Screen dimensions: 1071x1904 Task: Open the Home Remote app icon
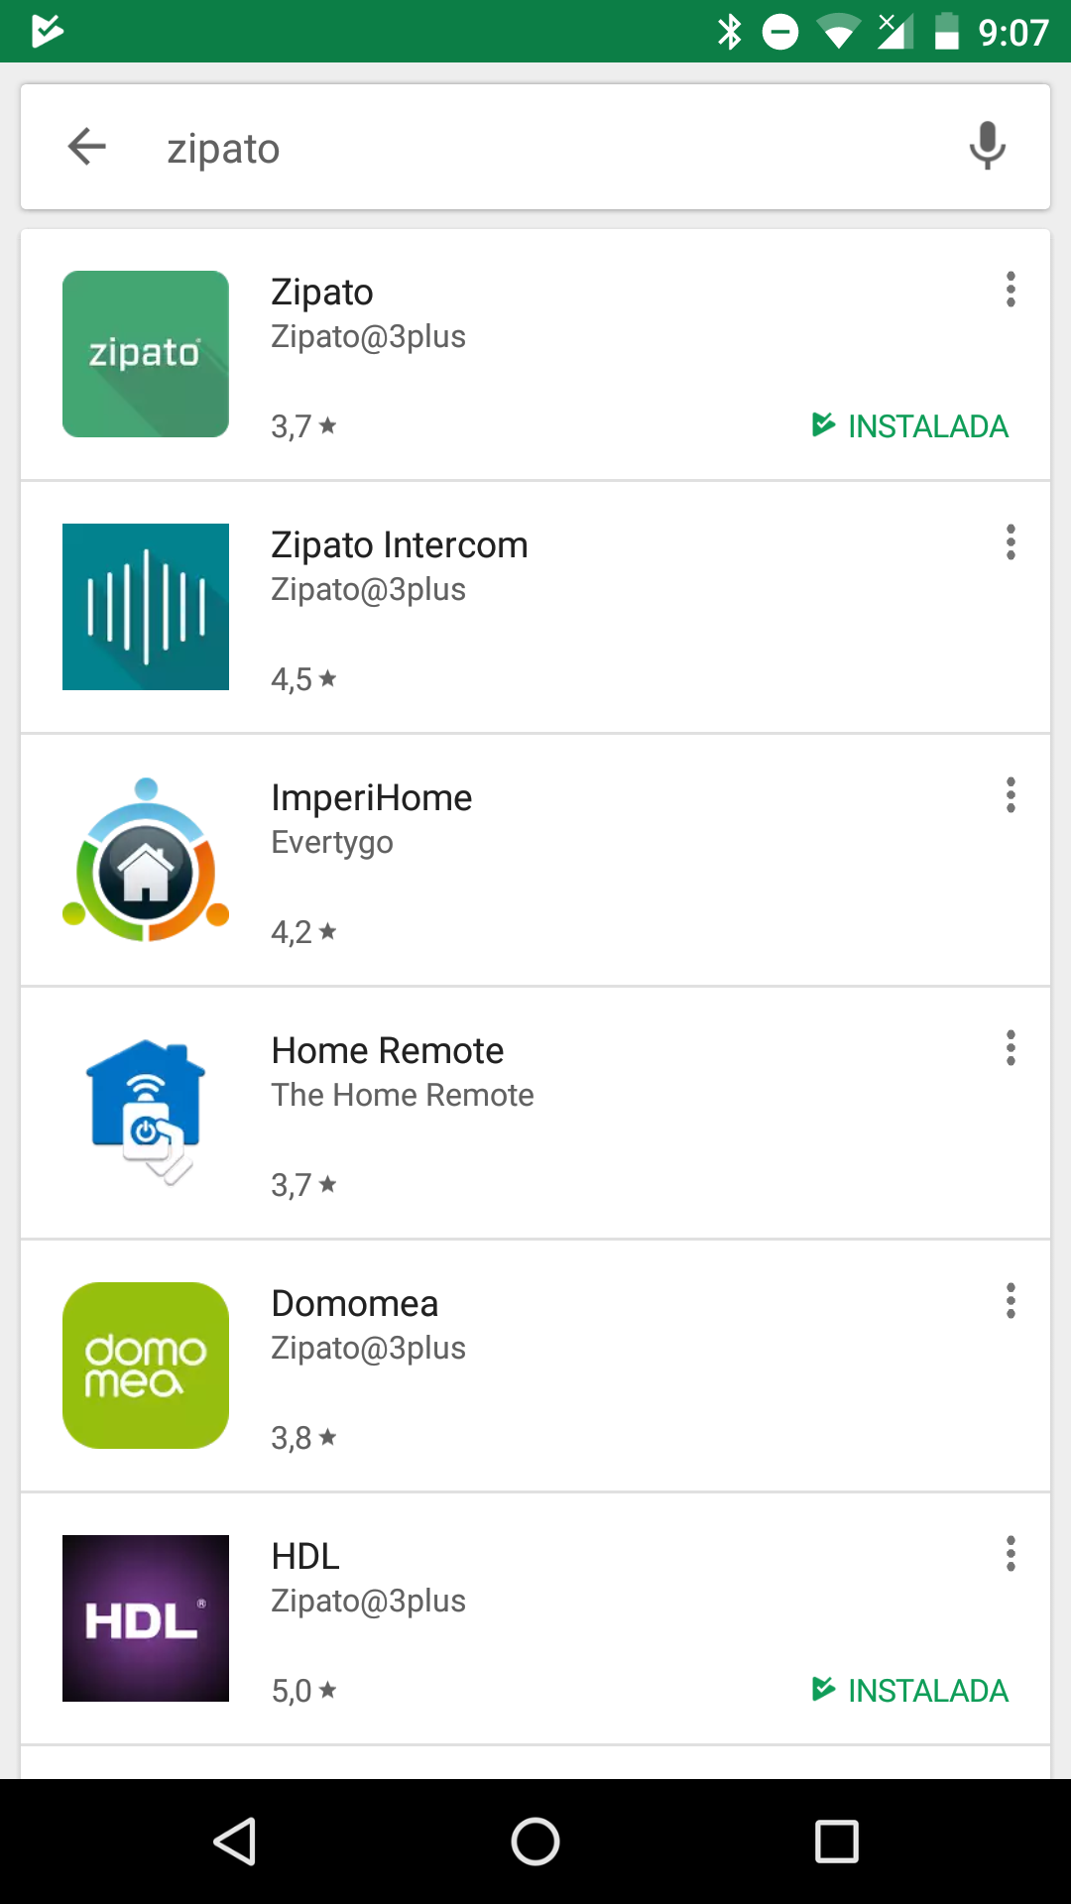click(x=146, y=1113)
